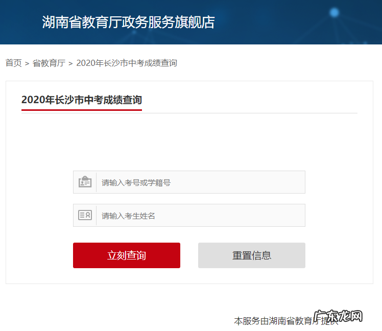Click the empty header banner area left of title
The image size is (382, 331).
(20, 22)
